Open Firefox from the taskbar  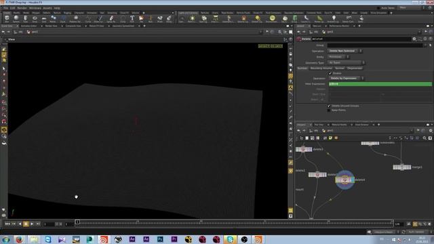point(19,239)
